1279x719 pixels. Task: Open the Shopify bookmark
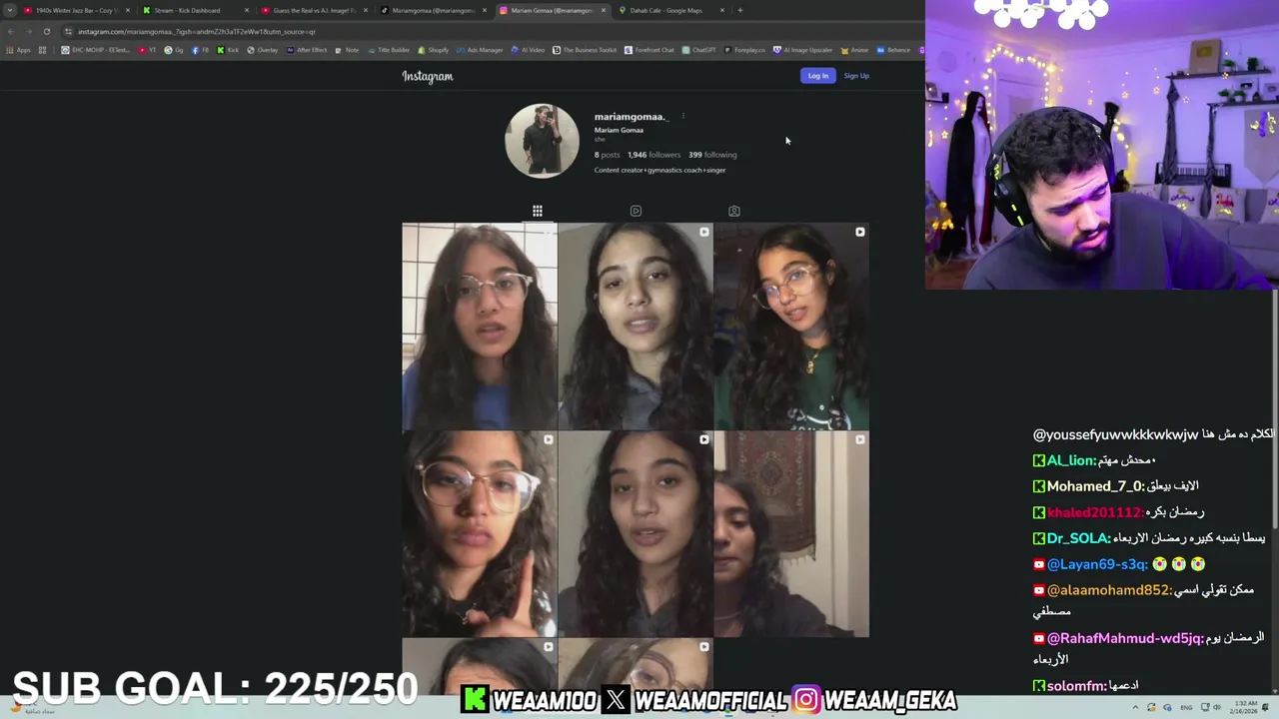(x=433, y=50)
